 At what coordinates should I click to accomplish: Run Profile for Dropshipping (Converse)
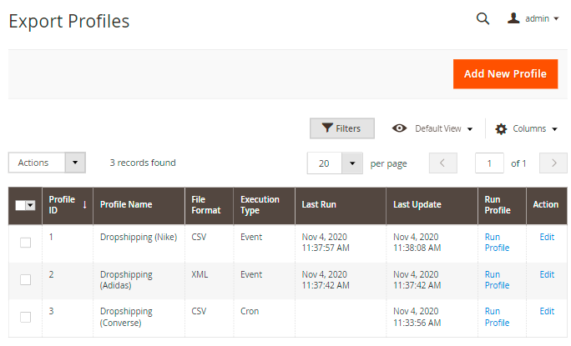[497, 317]
